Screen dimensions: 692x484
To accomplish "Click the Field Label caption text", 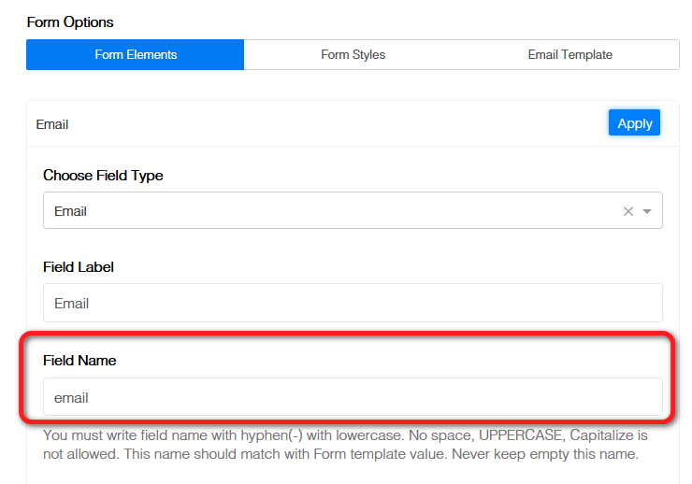I will click(x=79, y=267).
